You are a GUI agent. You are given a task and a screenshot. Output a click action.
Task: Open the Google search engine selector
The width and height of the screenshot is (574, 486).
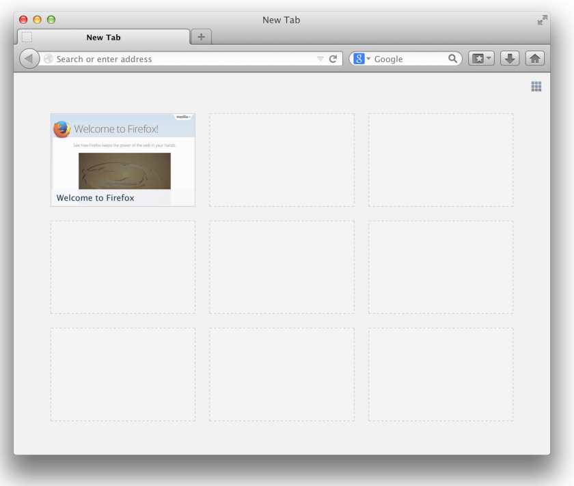click(361, 59)
